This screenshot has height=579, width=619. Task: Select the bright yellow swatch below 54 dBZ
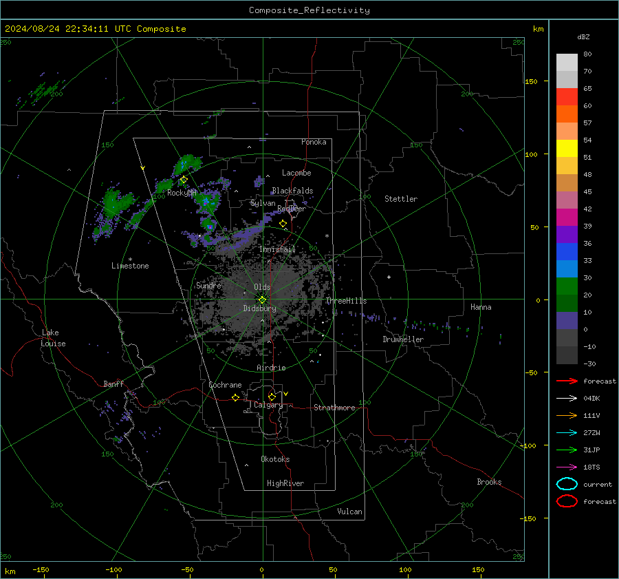pos(567,148)
